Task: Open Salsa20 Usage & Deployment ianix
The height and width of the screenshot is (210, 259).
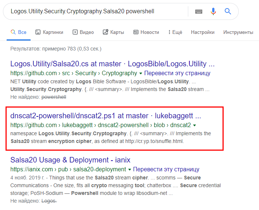Action: coord(70,160)
